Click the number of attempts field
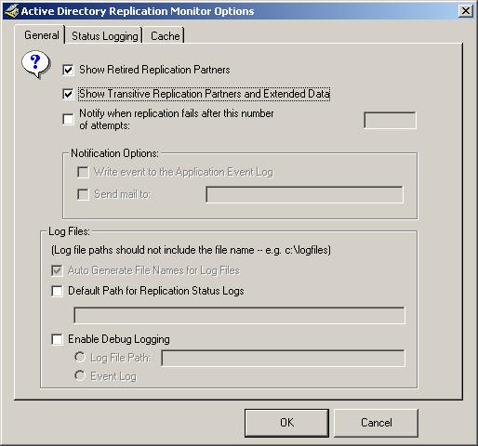478x446 pixels. [x=390, y=120]
